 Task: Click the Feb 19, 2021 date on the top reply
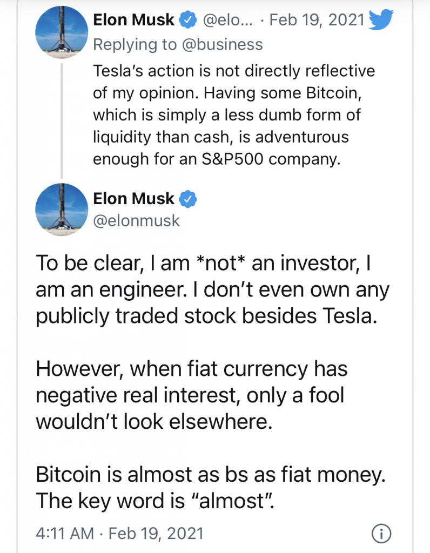[x=317, y=20]
